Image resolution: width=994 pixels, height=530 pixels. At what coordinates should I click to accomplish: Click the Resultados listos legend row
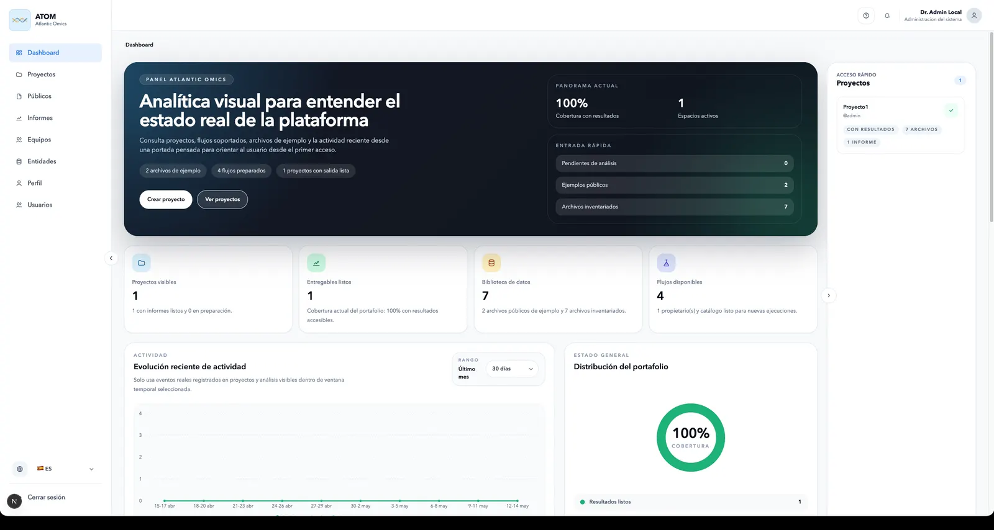(690, 501)
